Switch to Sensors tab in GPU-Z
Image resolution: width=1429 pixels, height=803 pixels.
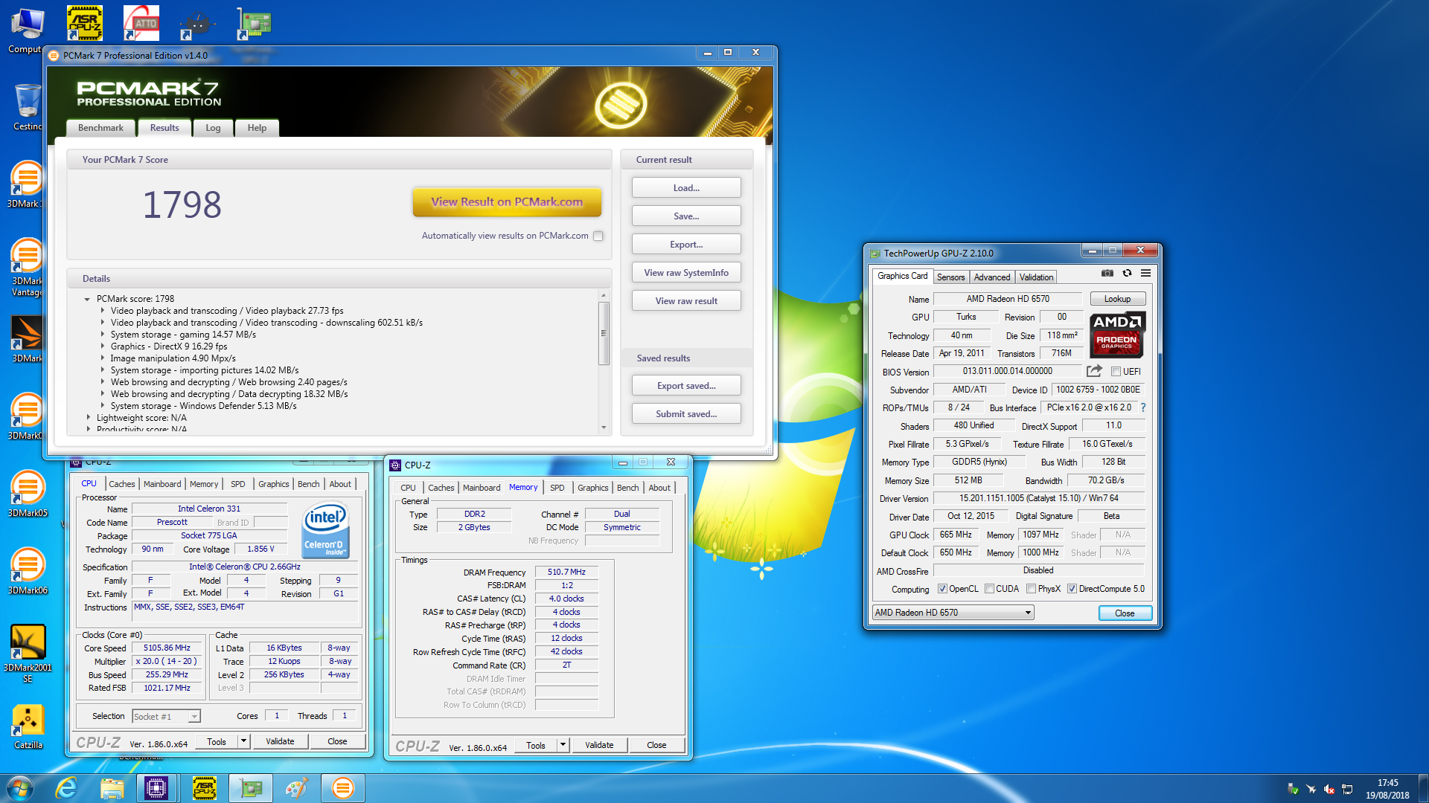[x=950, y=277]
